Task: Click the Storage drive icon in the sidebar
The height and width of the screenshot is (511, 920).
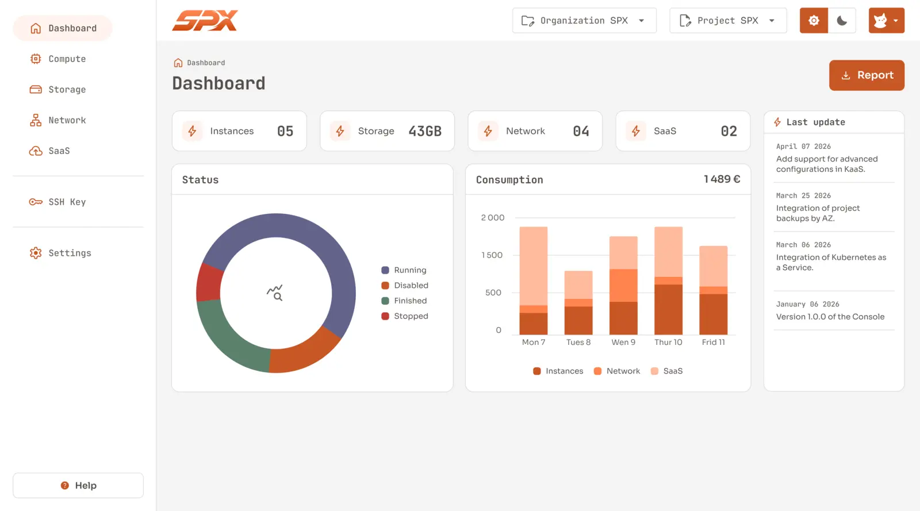Action: point(36,89)
